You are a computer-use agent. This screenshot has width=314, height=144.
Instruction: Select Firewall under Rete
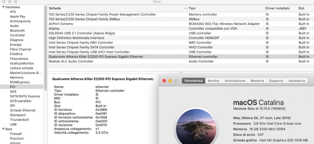point(16,134)
